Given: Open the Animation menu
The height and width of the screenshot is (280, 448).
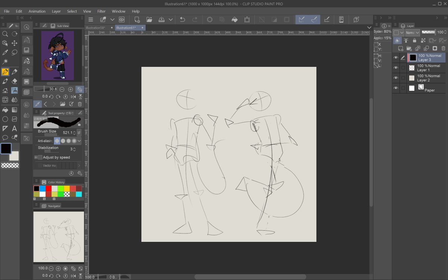Looking at the screenshot, I should [x=37, y=11].
